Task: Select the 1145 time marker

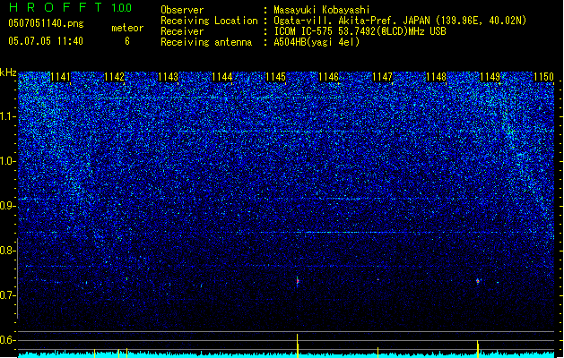Action: click(x=275, y=77)
